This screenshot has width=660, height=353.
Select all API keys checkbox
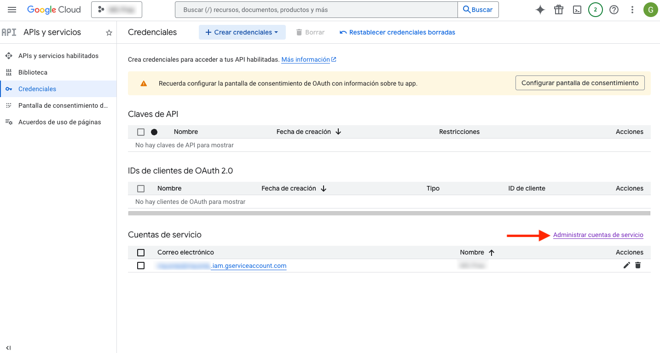141,132
